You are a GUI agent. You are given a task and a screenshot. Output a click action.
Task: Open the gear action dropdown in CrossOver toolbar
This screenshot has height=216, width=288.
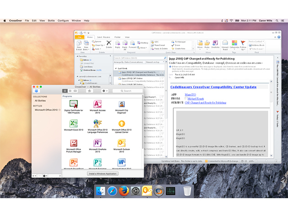coord(105,91)
